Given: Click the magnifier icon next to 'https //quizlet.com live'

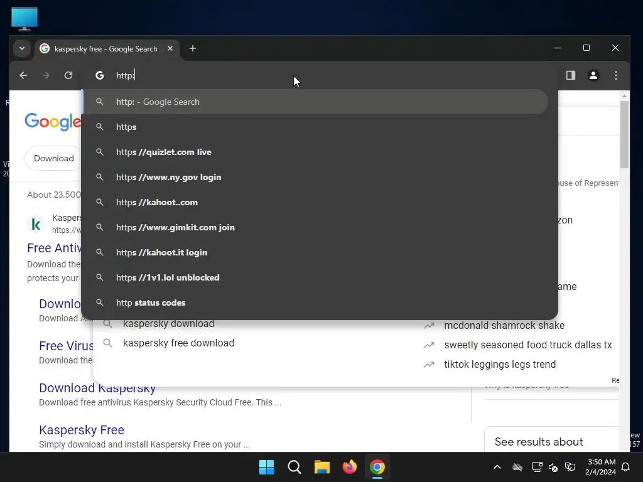Looking at the screenshot, I should (100, 152).
